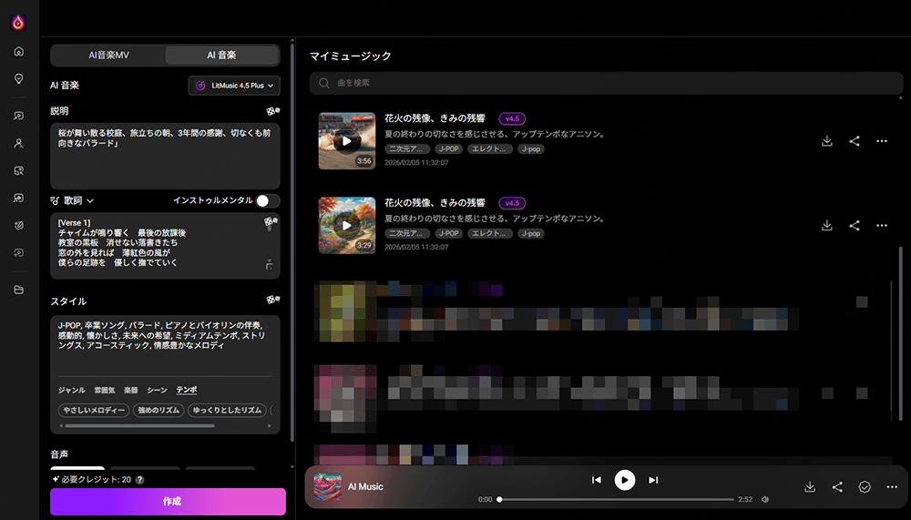Download the current track from the player bar

click(x=809, y=487)
